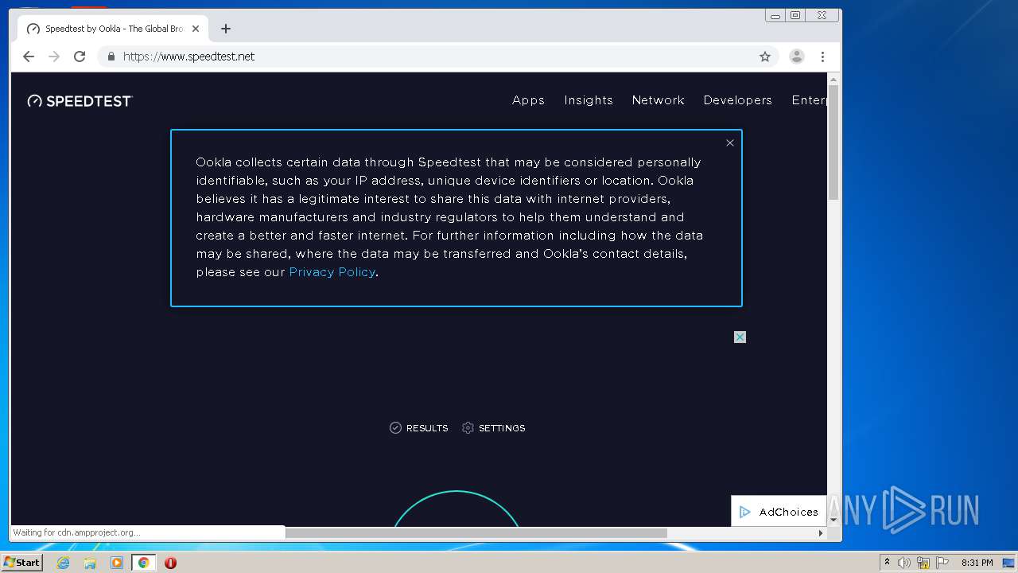Click the scroll down arrow
Viewport: 1018px width, 573px height.
click(x=833, y=520)
